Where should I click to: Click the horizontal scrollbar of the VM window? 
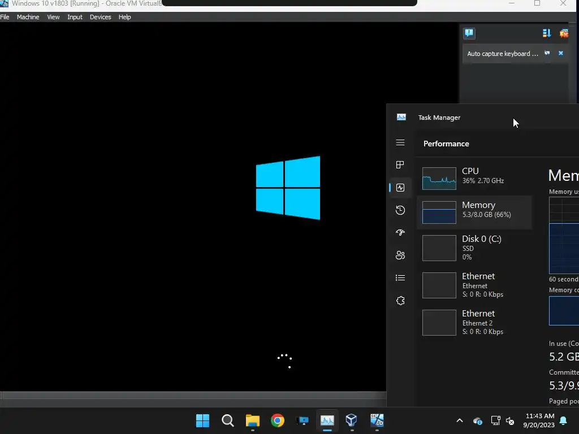(193, 395)
